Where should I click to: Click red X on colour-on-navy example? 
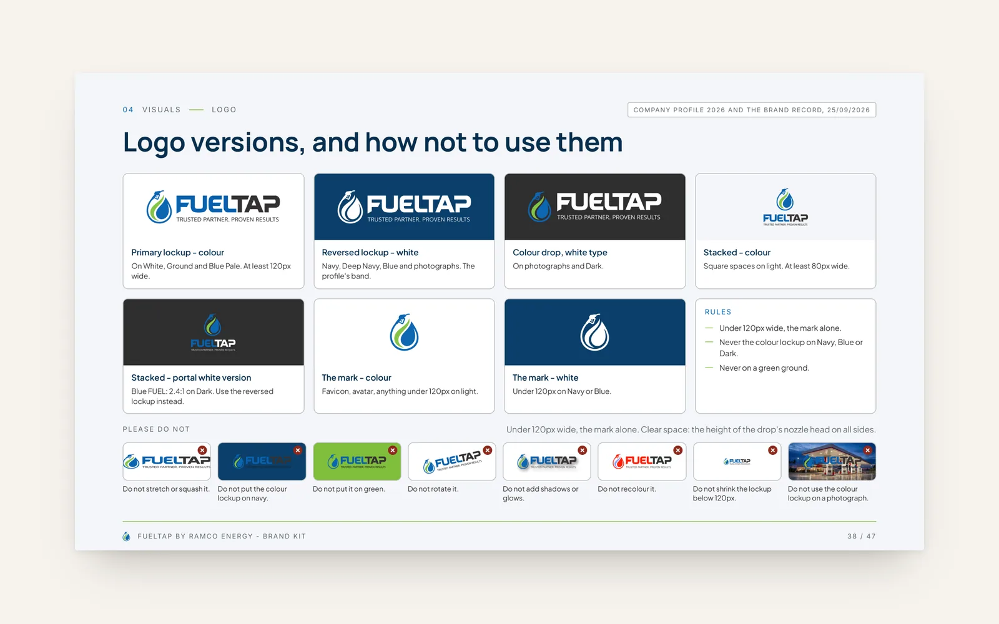click(298, 450)
